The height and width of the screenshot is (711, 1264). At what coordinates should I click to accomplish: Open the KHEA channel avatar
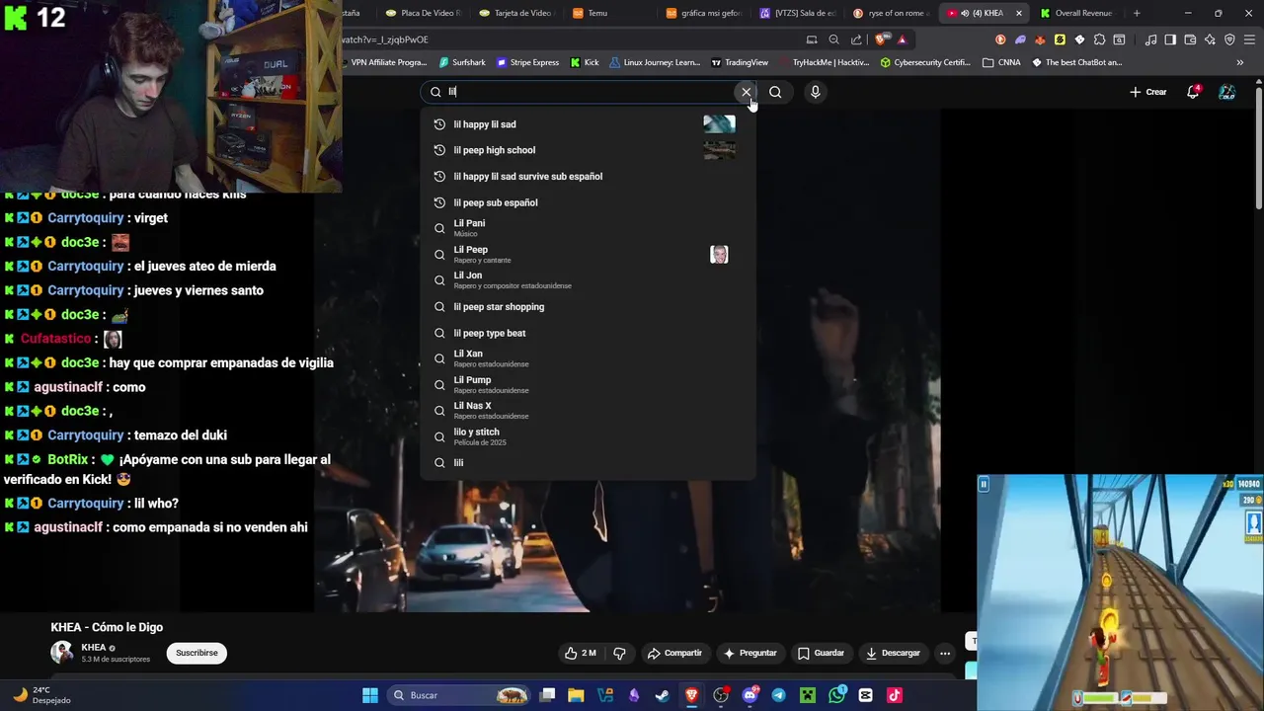click(x=62, y=652)
